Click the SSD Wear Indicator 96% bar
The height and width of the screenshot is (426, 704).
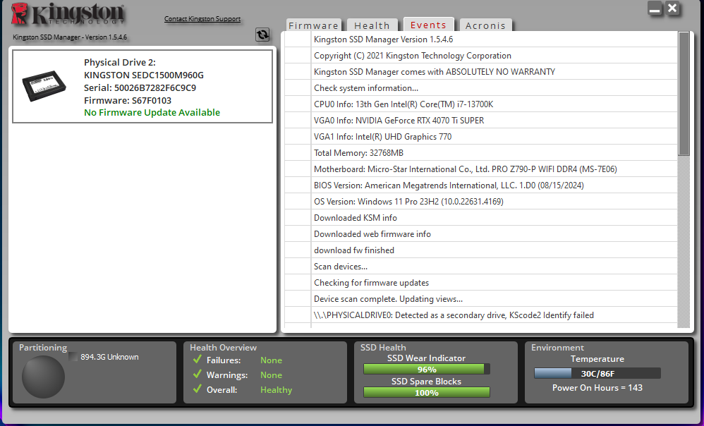coord(426,369)
